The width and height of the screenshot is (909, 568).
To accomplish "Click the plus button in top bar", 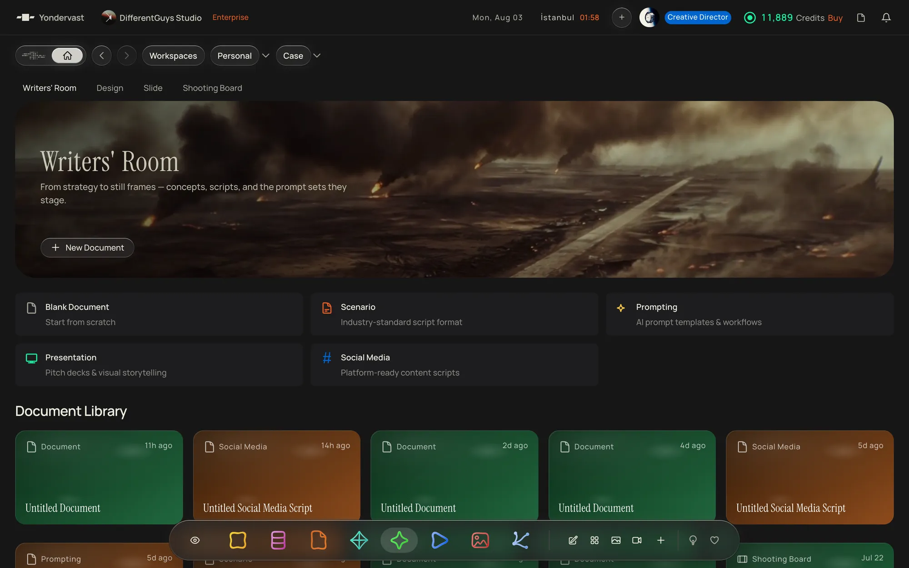I will point(621,17).
